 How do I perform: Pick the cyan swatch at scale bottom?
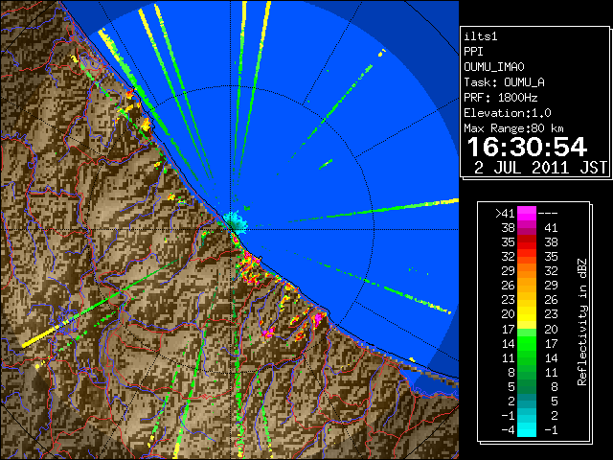(527, 430)
